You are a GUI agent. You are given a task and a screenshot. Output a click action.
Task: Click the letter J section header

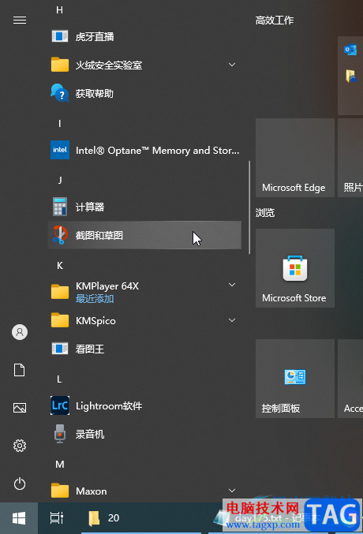(x=60, y=180)
